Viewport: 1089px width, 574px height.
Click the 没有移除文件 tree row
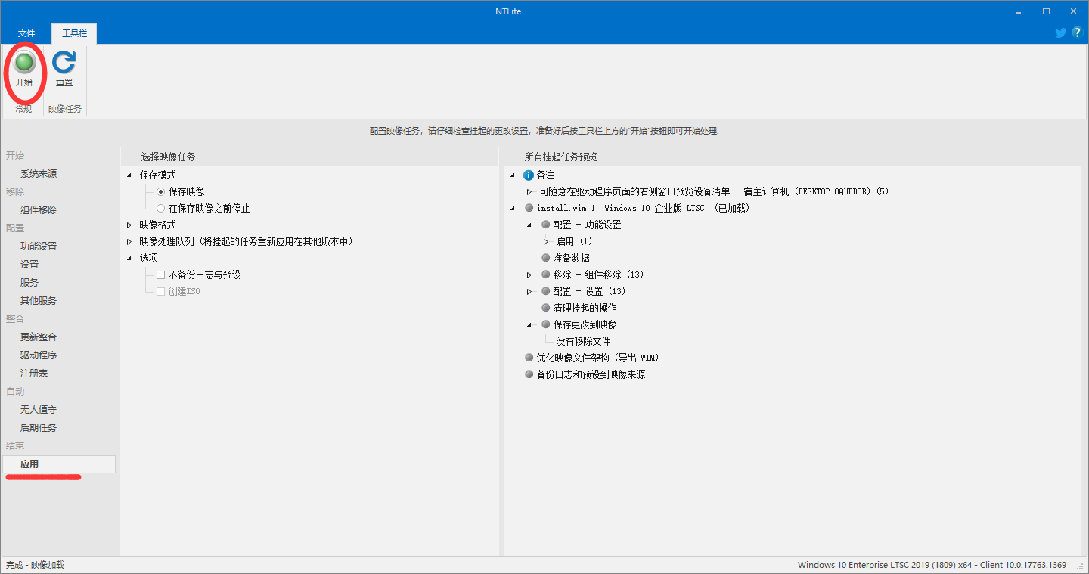[583, 341]
